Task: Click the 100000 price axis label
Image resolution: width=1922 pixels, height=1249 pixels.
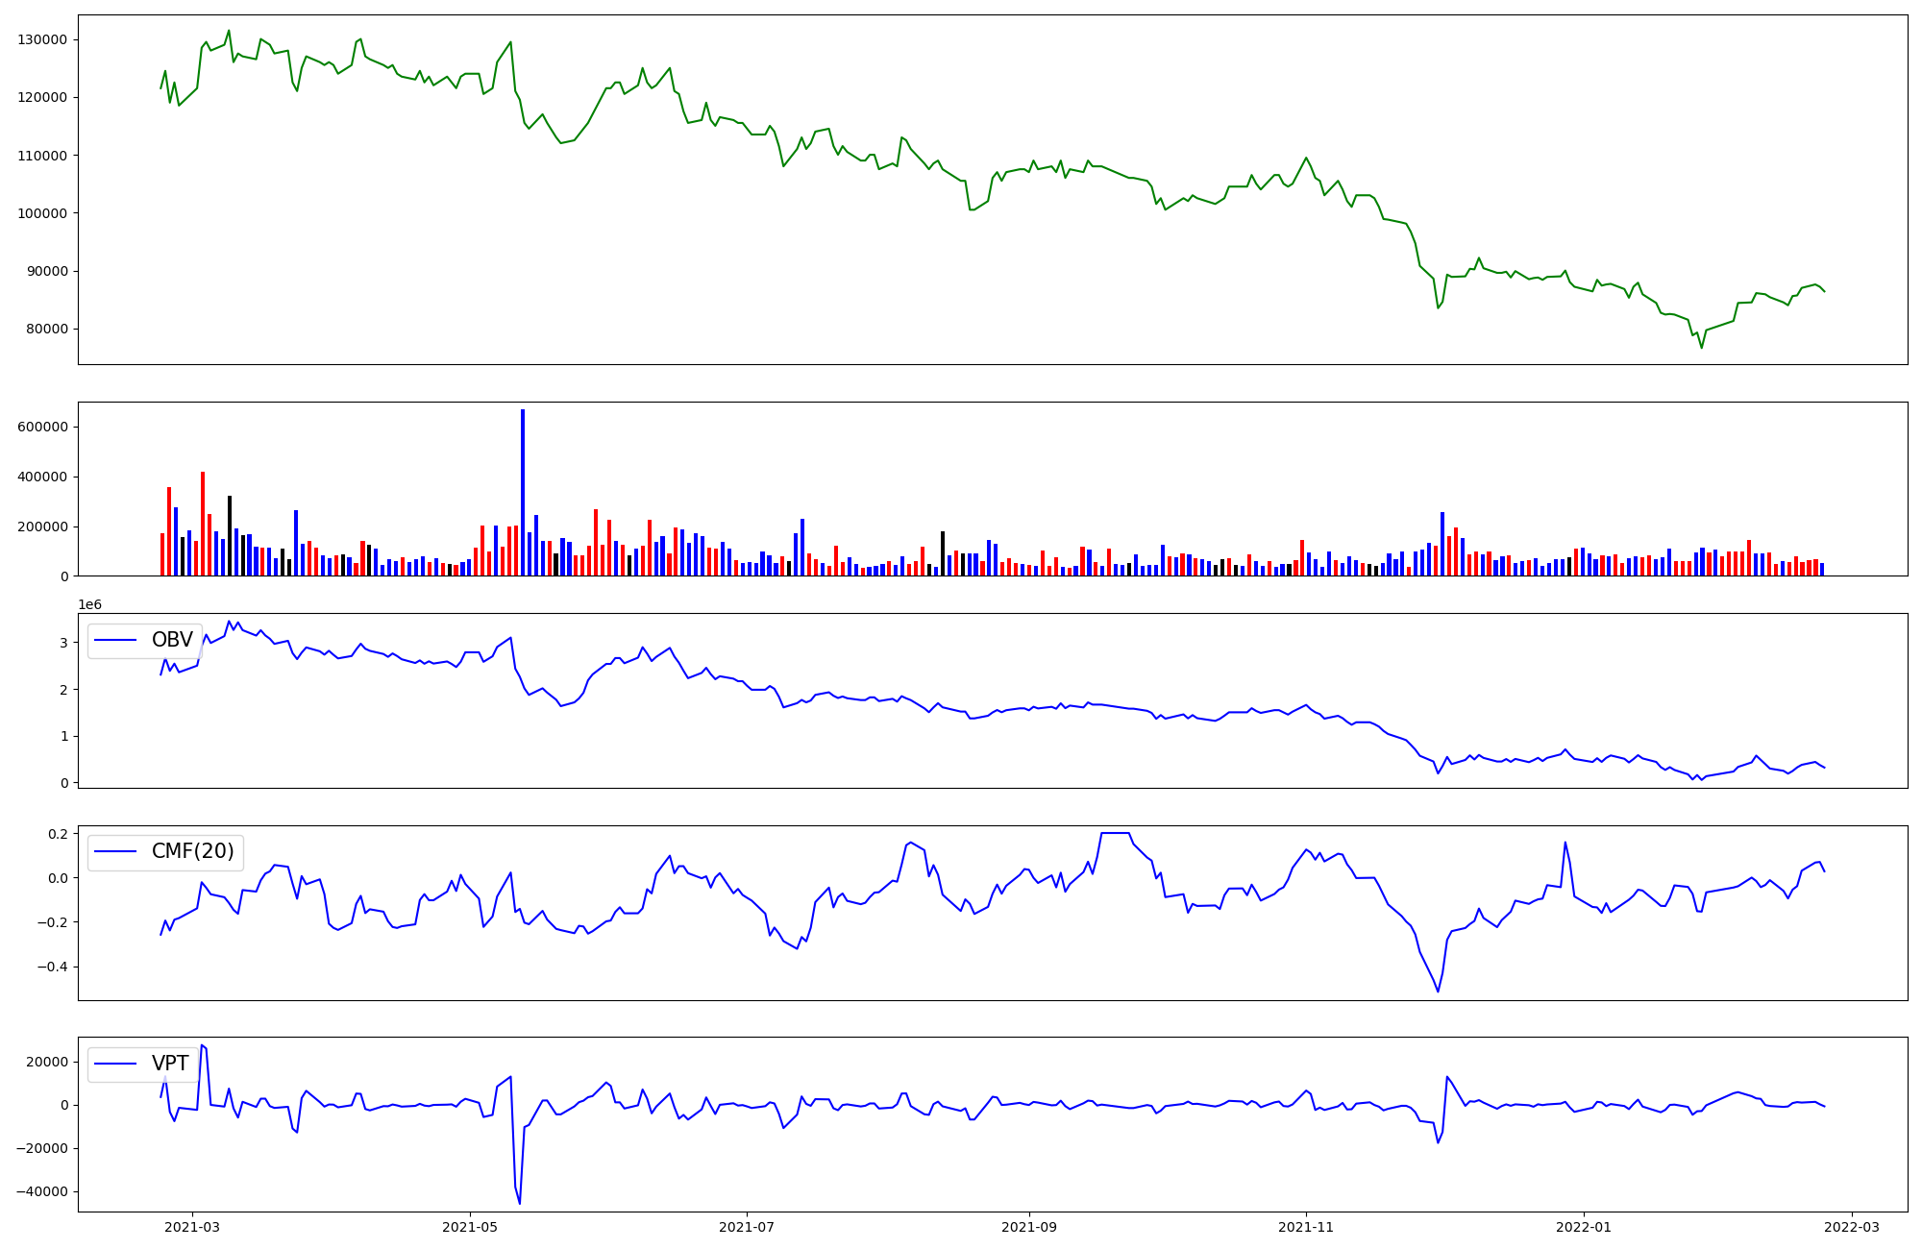Action: pos(42,213)
